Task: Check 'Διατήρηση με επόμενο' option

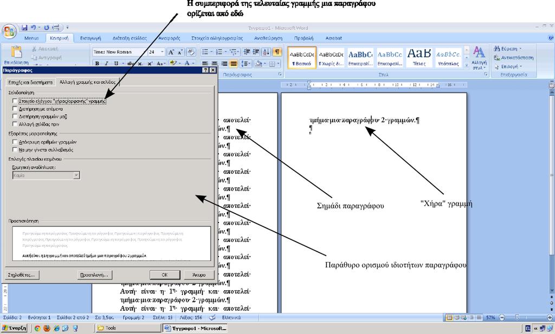Action: point(15,109)
